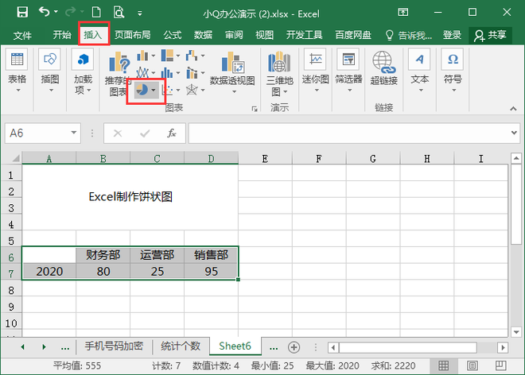Collapse the ribbon with the chevron
The height and width of the screenshot is (375, 525).
(x=513, y=109)
